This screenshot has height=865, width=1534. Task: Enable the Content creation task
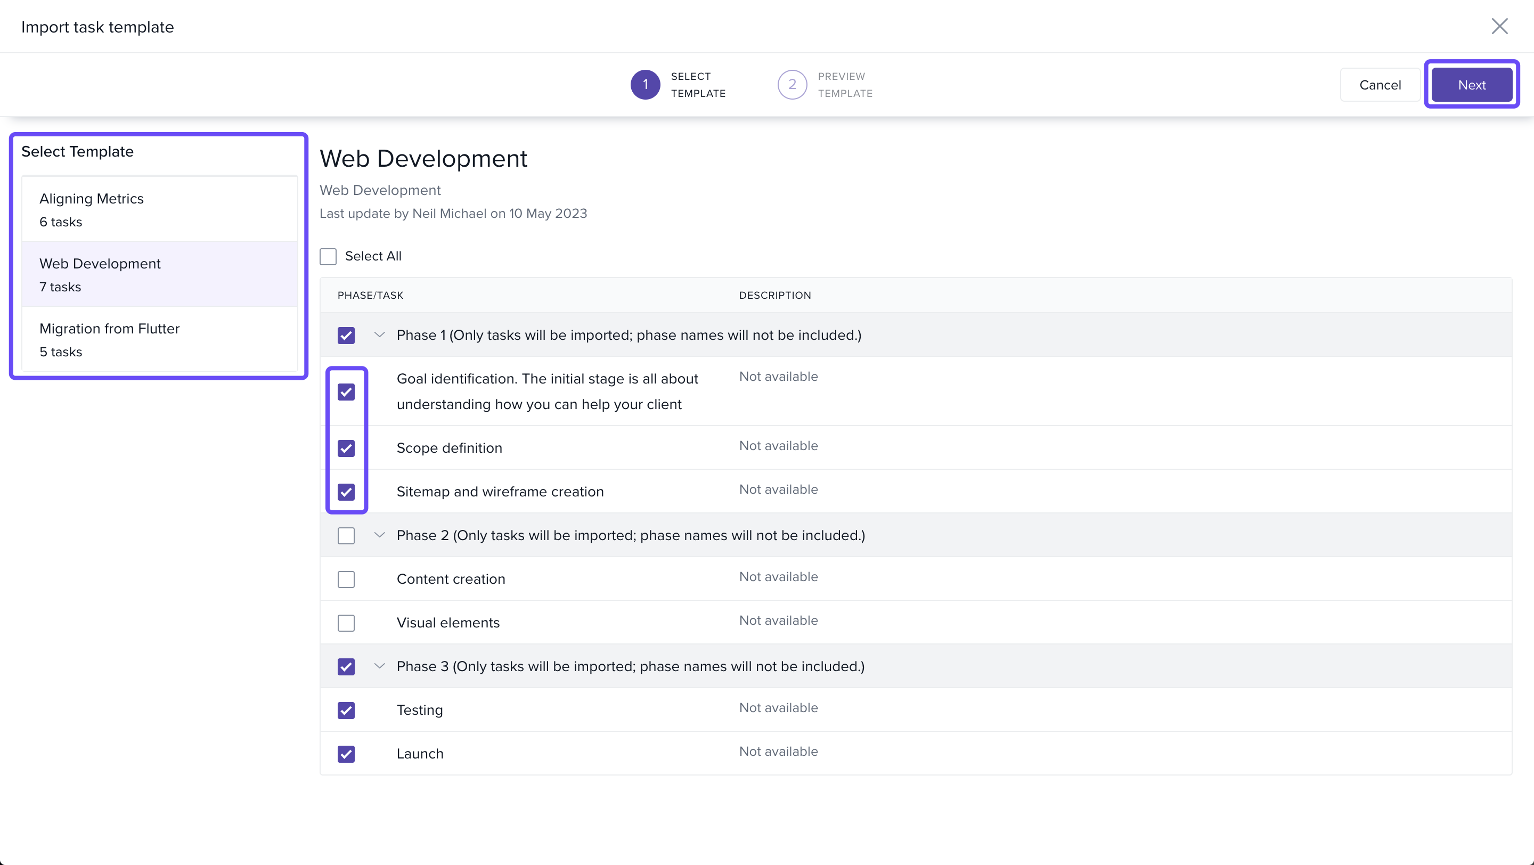click(346, 580)
